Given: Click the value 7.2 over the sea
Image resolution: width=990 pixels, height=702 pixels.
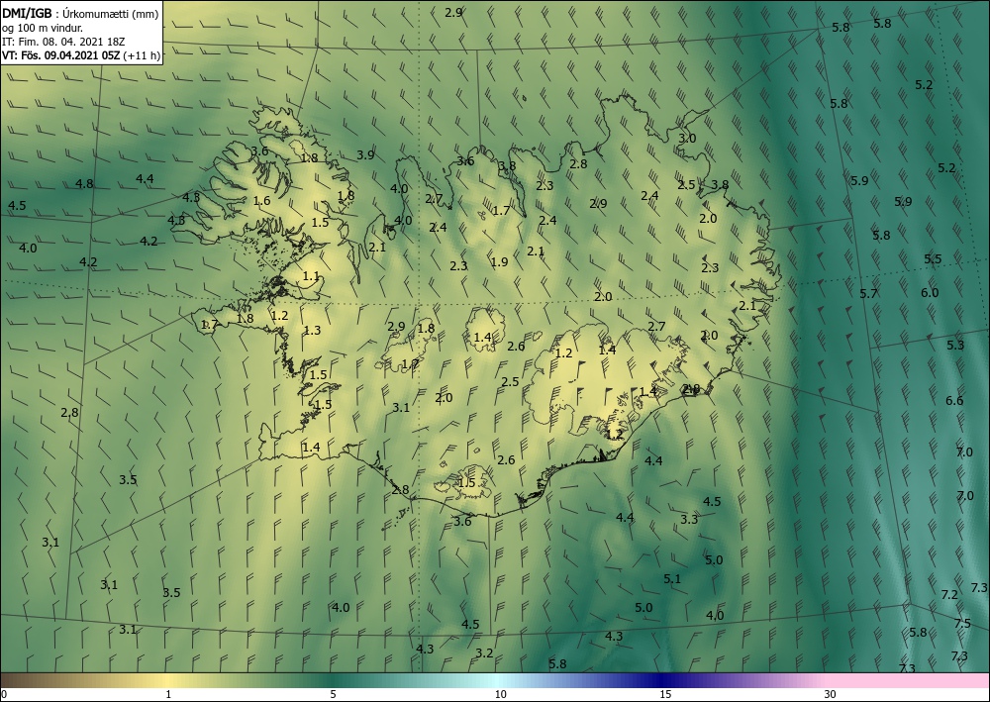Looking at the screenshot, I should pyautogui.click(x=949, y=595).
